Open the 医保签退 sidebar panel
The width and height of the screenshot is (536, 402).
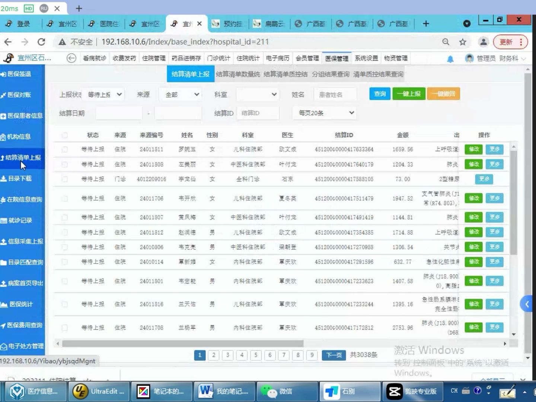(20, 74)
